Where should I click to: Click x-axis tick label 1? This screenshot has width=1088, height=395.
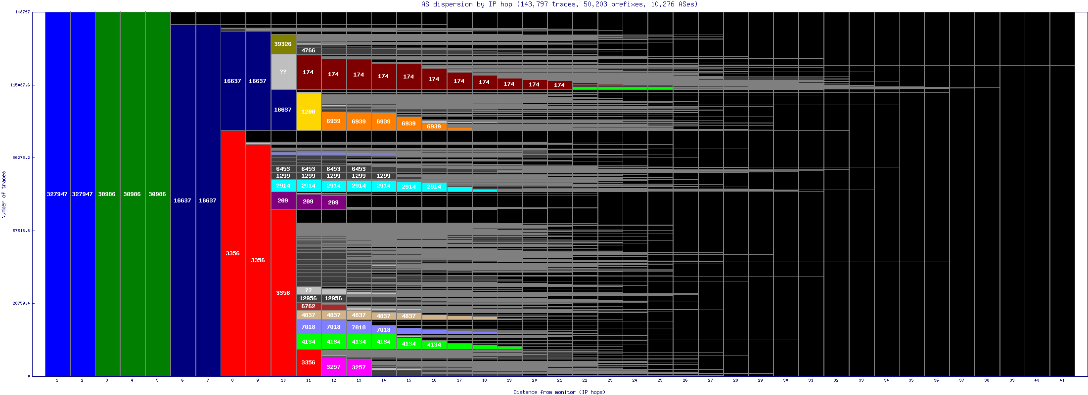[57, 380]
